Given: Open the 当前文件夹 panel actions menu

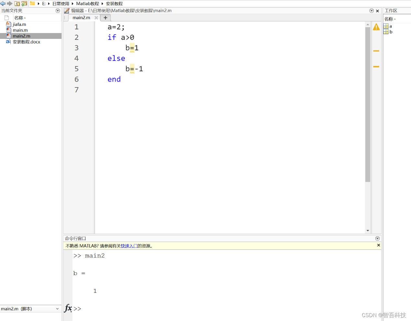Looking at the screenshot, I should click(x=58, y=10).
